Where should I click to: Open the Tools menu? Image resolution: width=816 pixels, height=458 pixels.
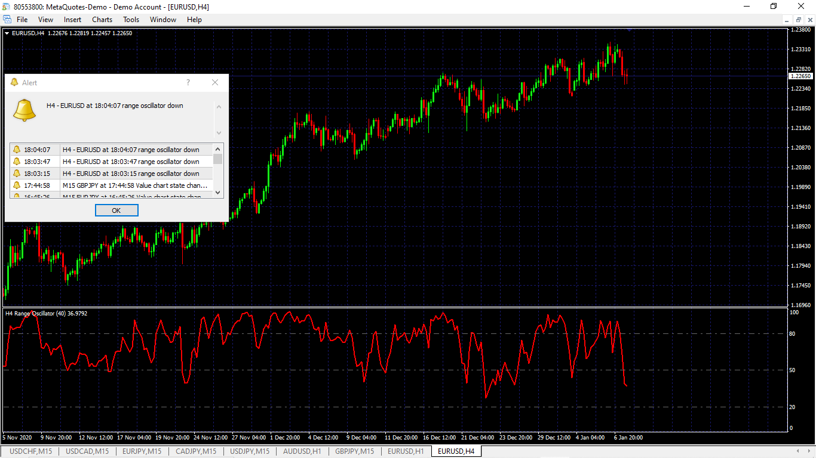[x=131, y=20]
